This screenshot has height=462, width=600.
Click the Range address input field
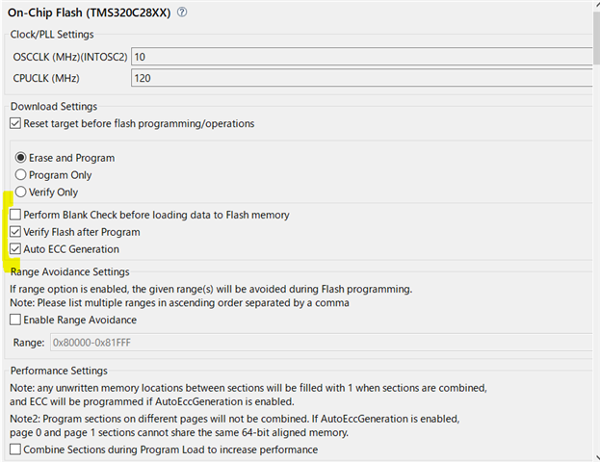pos(318,342)
